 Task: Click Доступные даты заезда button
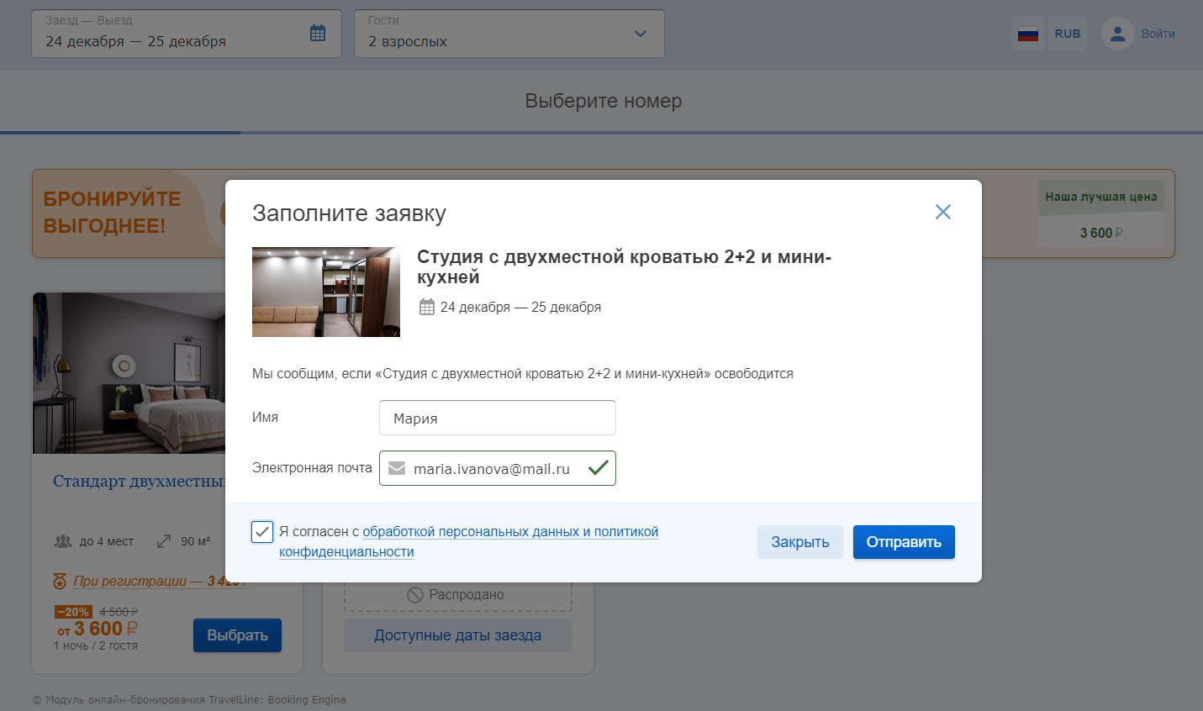(458, 635)
